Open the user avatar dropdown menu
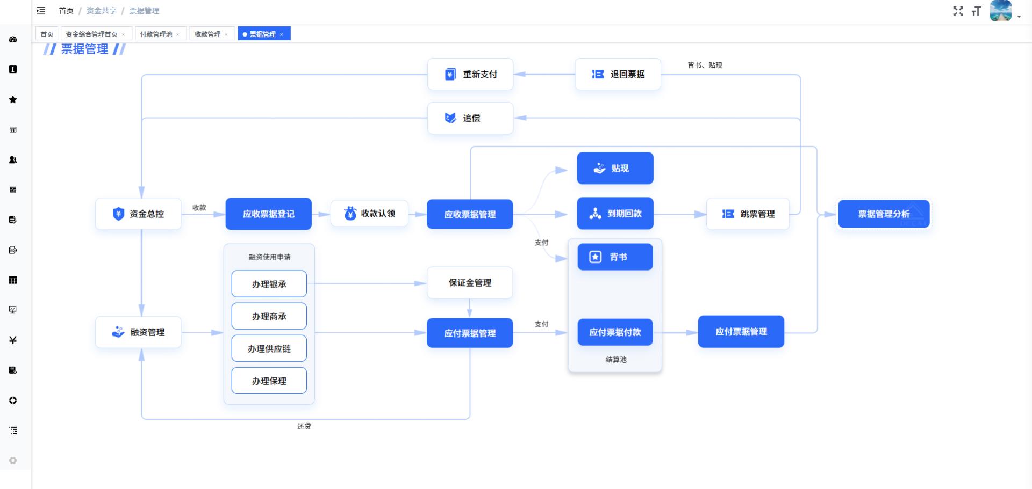Viewport: 1032px width, 489px height. pyautogui.click(x=1004, y=11)
